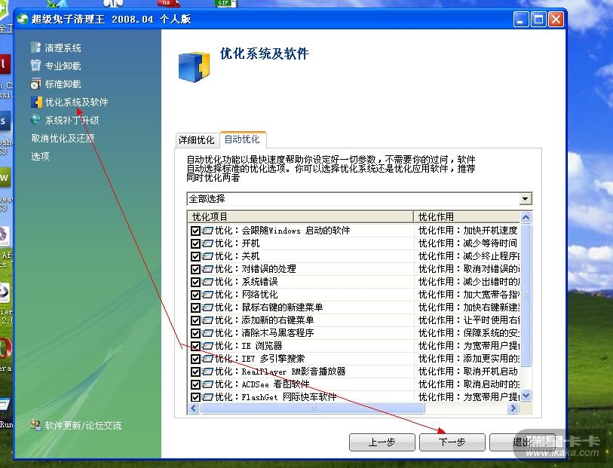Screen dimensions: 613x468
Task: Open 标准卸载 in the sidebar
Action: click(63, 84)
